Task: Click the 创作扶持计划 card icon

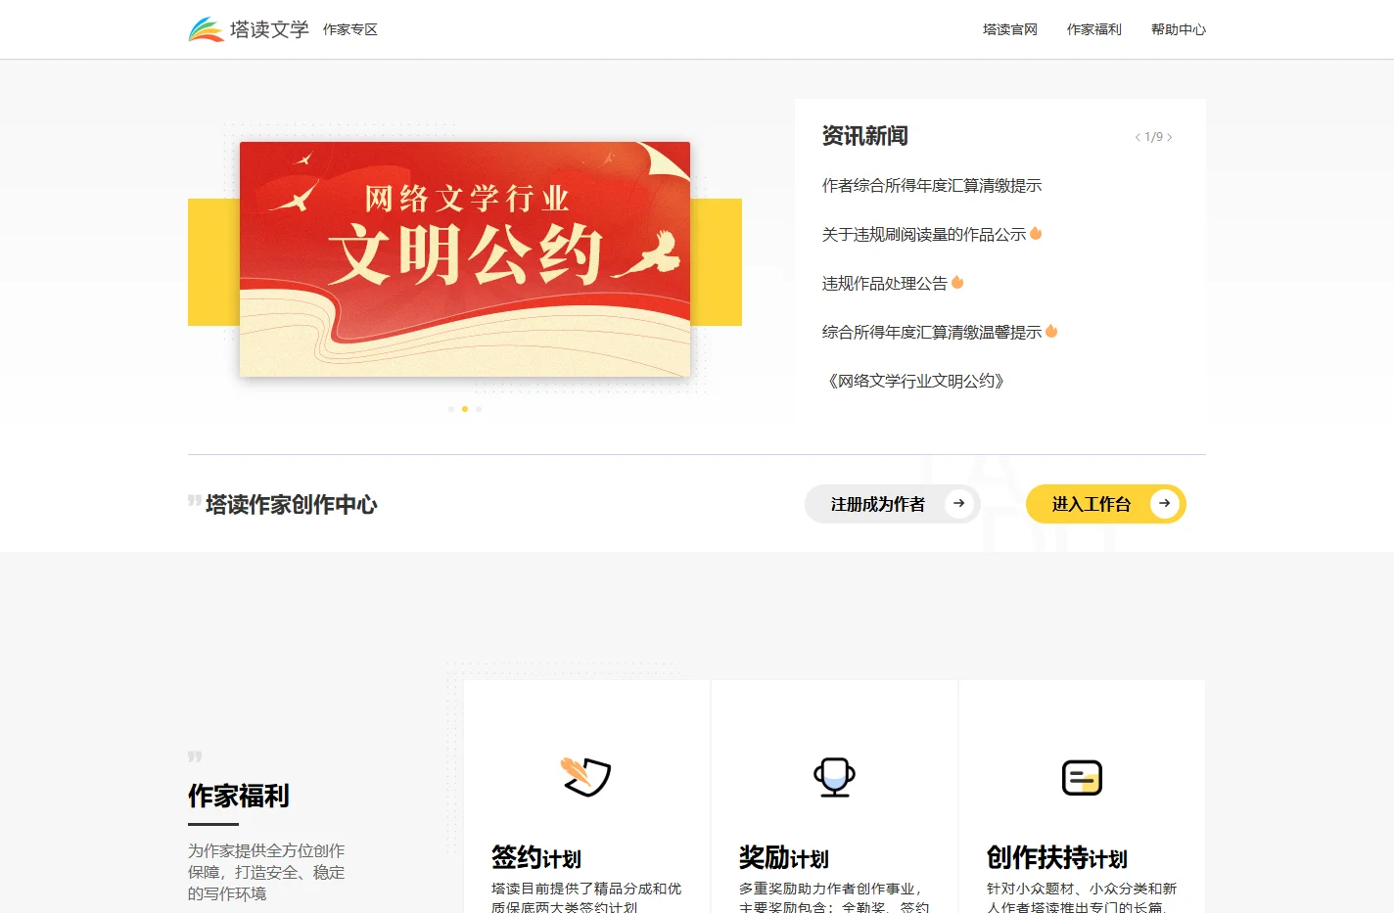Action: pyautogui.click(x=1082, y=778)
